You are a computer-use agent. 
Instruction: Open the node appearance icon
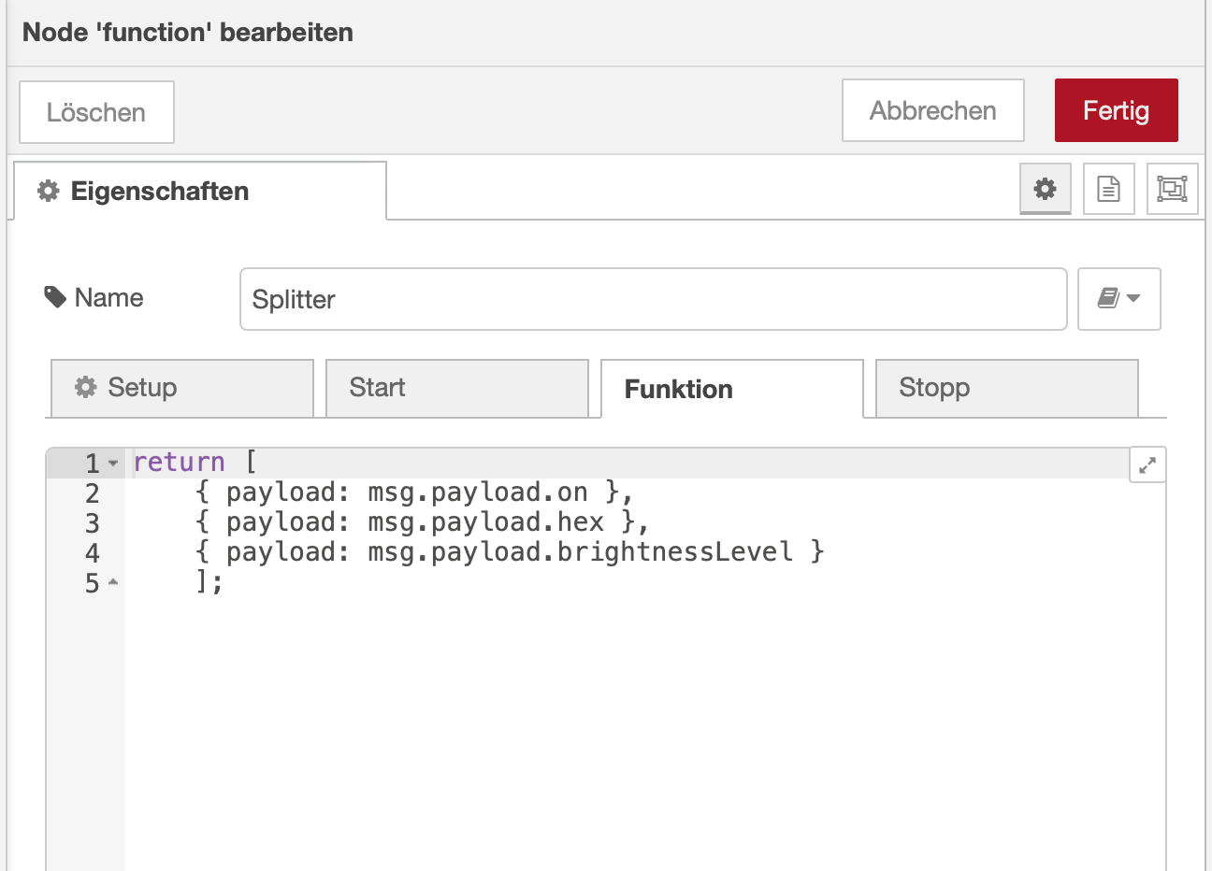1172,189
